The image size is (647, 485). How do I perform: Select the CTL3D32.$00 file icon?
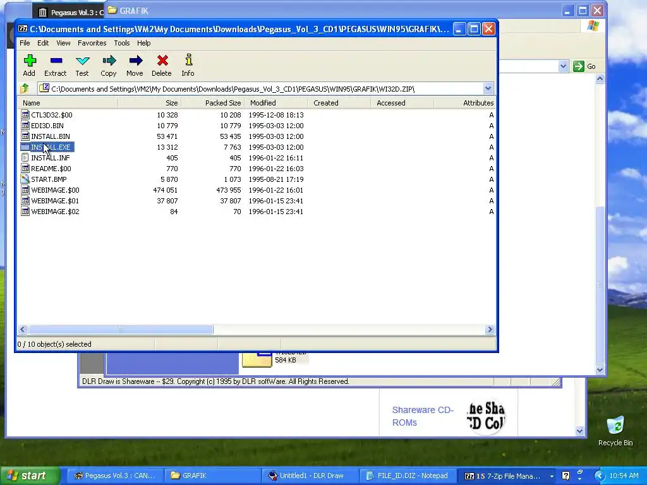pyautogui.click(x=25, y=115)
